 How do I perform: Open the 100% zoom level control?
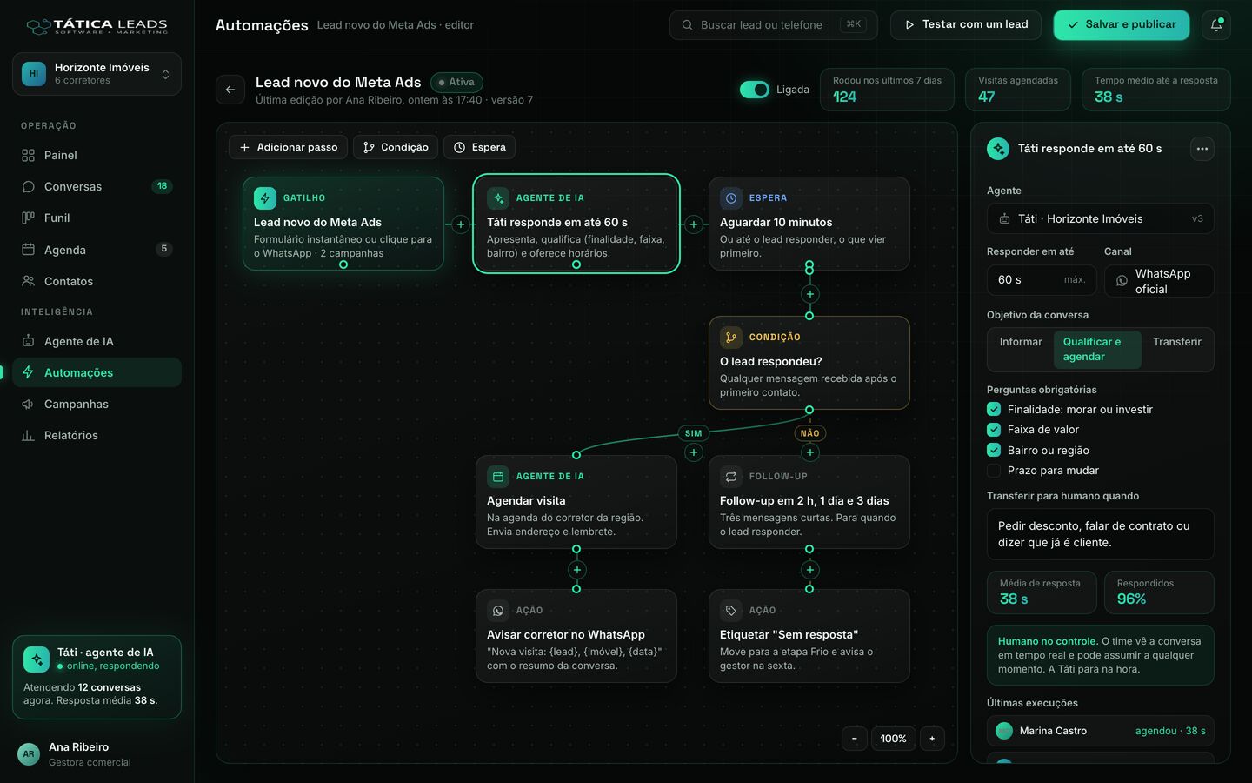tap(893, 739)
